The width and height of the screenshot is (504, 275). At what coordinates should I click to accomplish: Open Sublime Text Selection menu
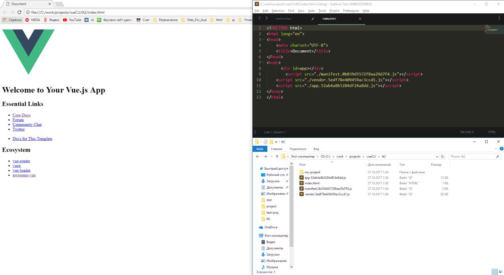point(278,11)
